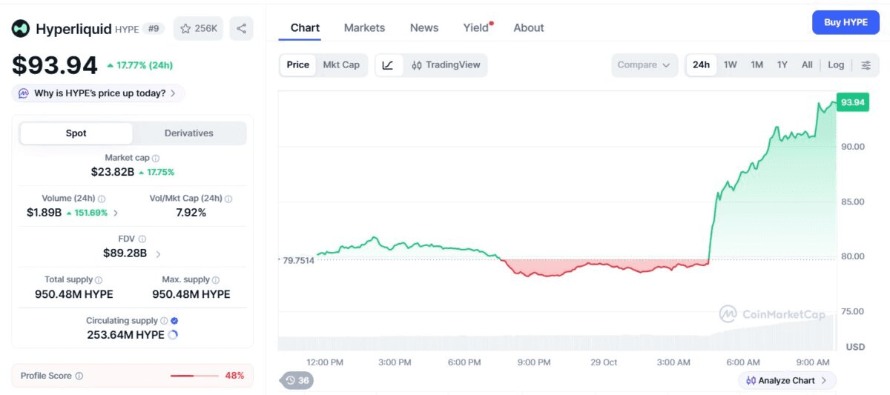Click Vol/Mkt Cap (24h) info icon
890x395 pixels.
click(228, 199)
